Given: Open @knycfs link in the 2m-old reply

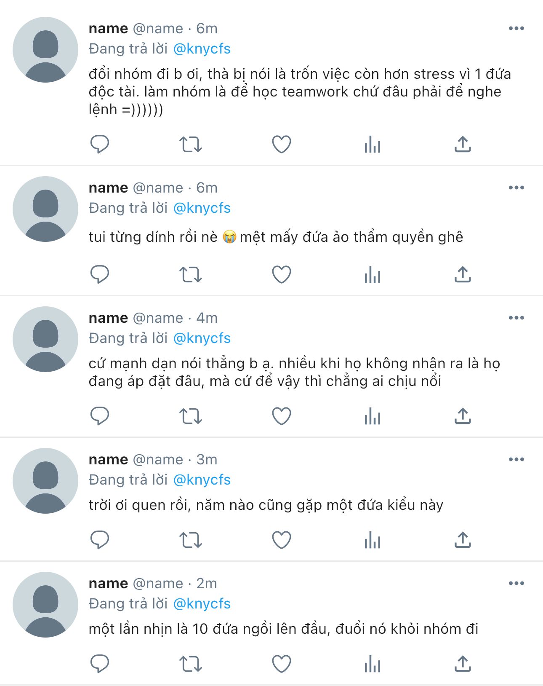Looking at the screenshot, I should point(202,604).
